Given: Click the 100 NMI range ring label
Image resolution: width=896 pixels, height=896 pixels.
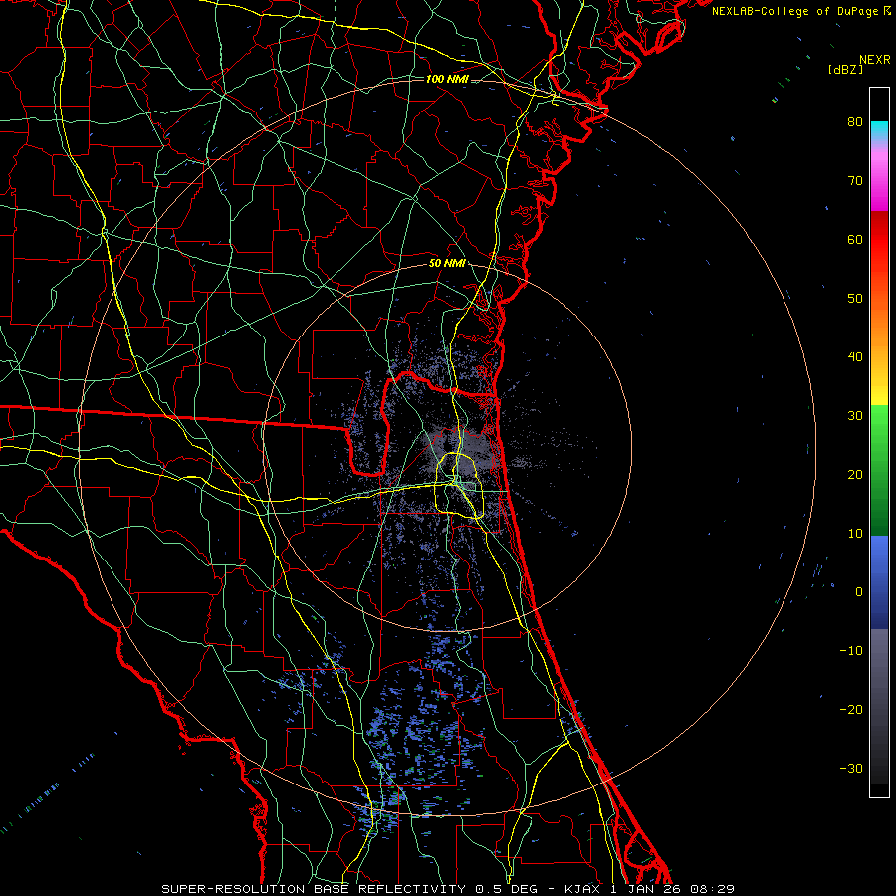Looking at the screenshot, I should point(447,79).
